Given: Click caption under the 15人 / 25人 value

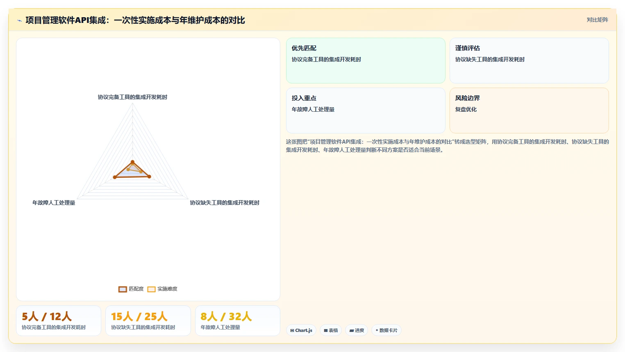Looking at the screenshot, I should click(143, 327).
